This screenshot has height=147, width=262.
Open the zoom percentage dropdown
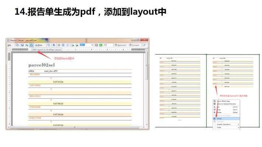(x=92, y=45)
